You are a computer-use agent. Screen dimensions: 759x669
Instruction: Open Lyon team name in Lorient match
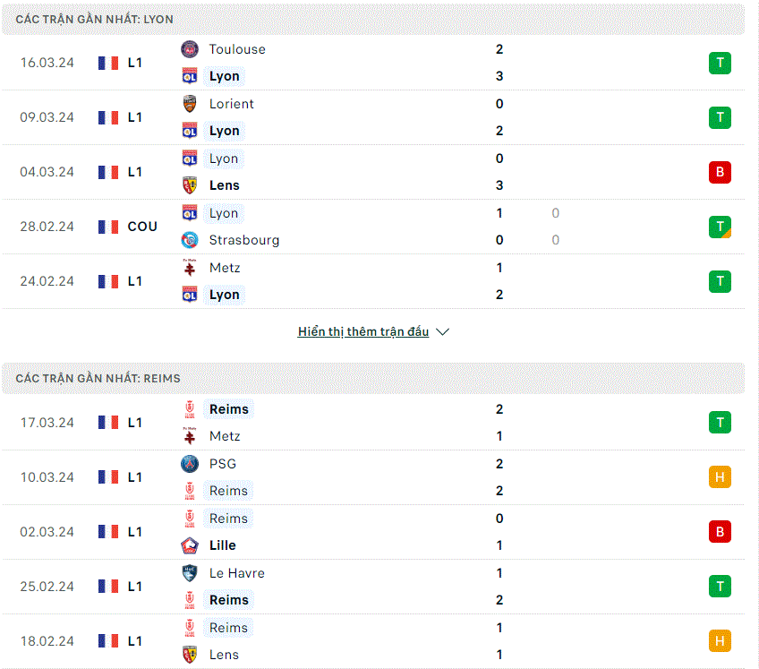pyautogui.click(x=224, y=131)
